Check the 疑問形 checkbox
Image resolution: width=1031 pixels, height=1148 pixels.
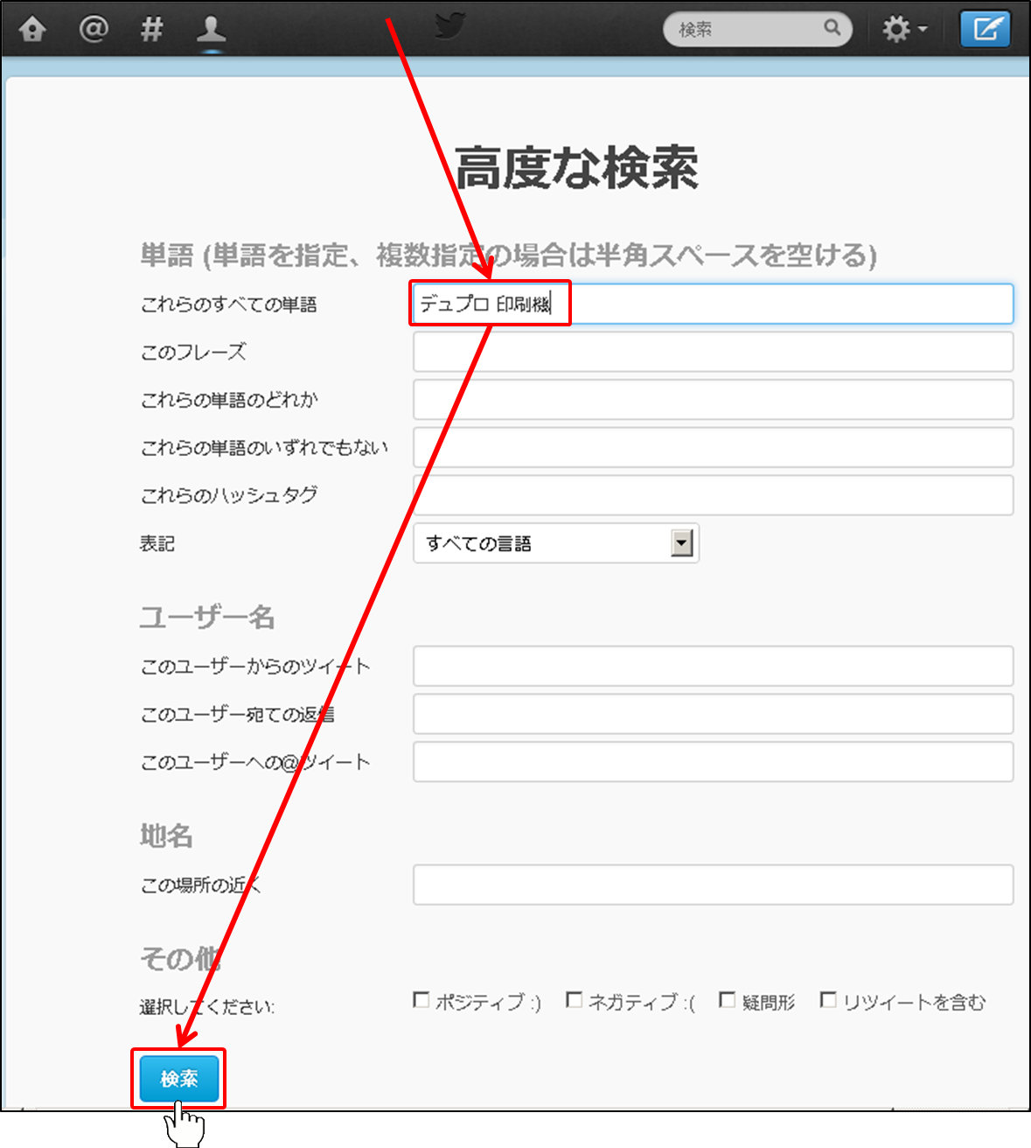coord(728,999)
